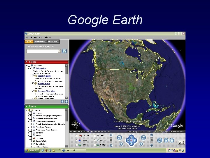Rotate view counter-clockwise

pyautogui.click(x=120, y=138)
